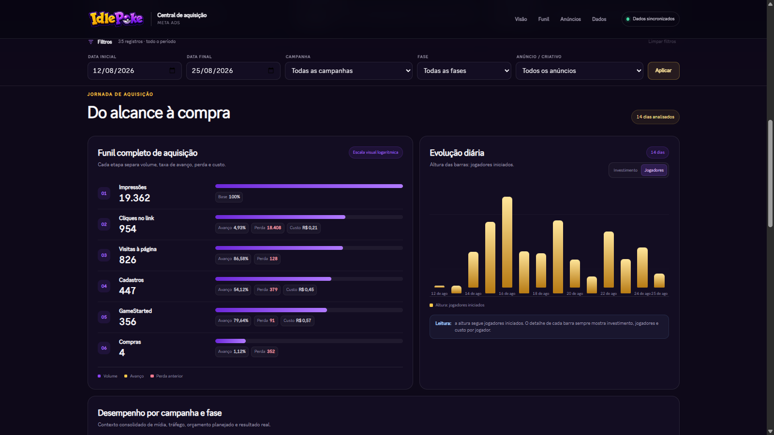Screen dimensions: 774x435
Task: Open the Todos os anúncios dropdown
Action: click(x=579, y=71)
